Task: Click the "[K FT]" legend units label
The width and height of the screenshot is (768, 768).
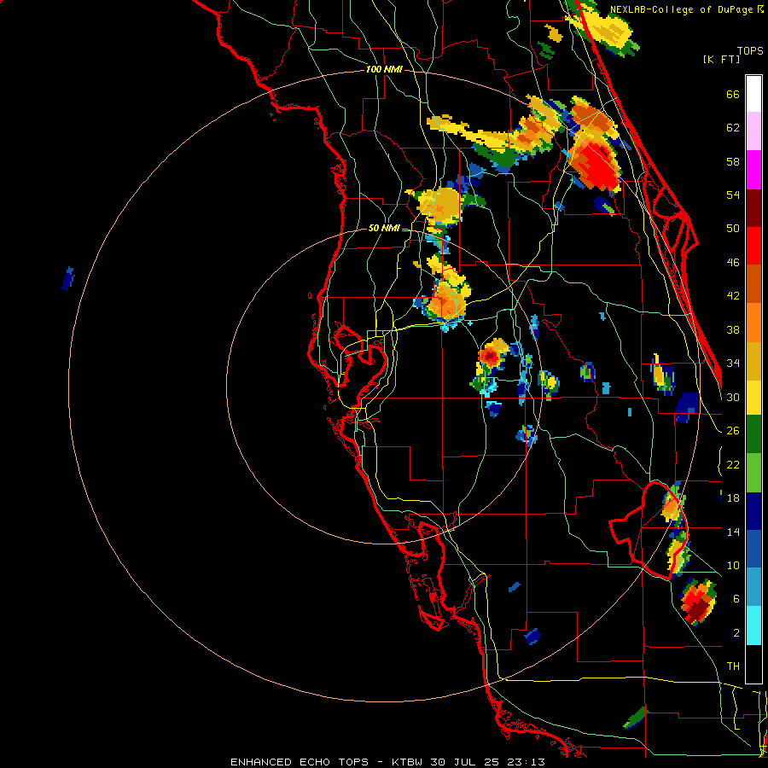Action: tap(721, 59)
